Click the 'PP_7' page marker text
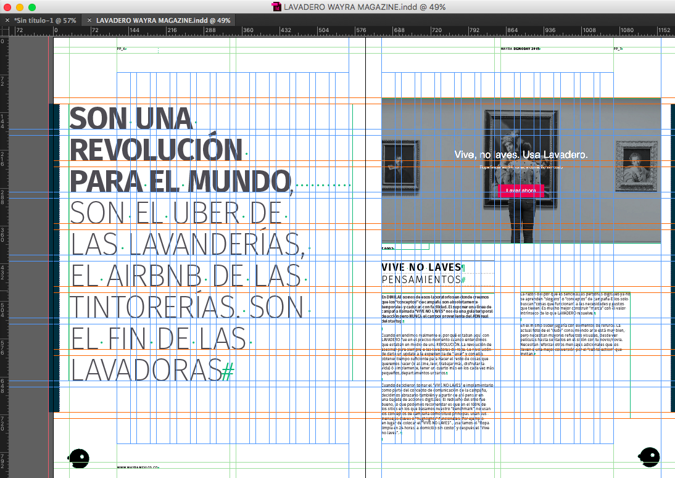Viewport: 675px width, 478px height. [x=618, y=49]
